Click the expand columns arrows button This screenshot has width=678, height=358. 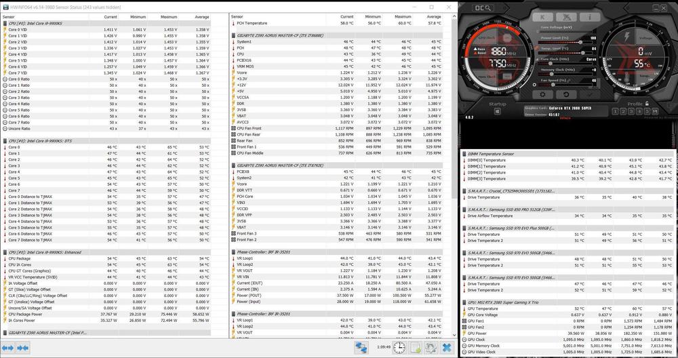click(9, 347)
